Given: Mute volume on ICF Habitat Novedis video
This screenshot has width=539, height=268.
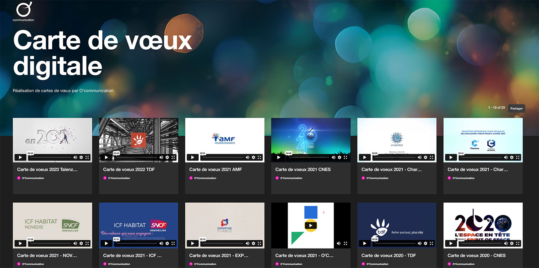Looking at the screenshot, I should pyautogui.click(x=75, y=244).
